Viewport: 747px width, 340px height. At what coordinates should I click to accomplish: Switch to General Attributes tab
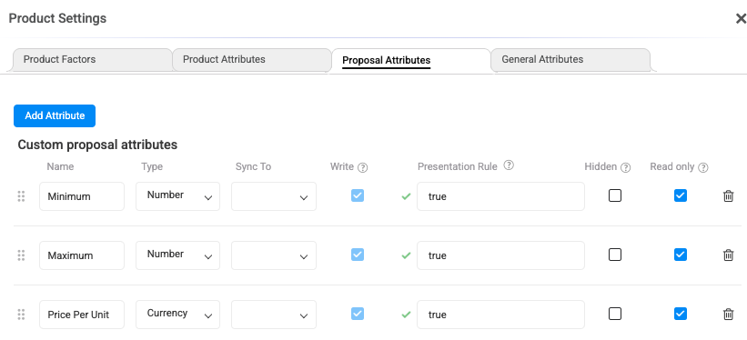570,59
